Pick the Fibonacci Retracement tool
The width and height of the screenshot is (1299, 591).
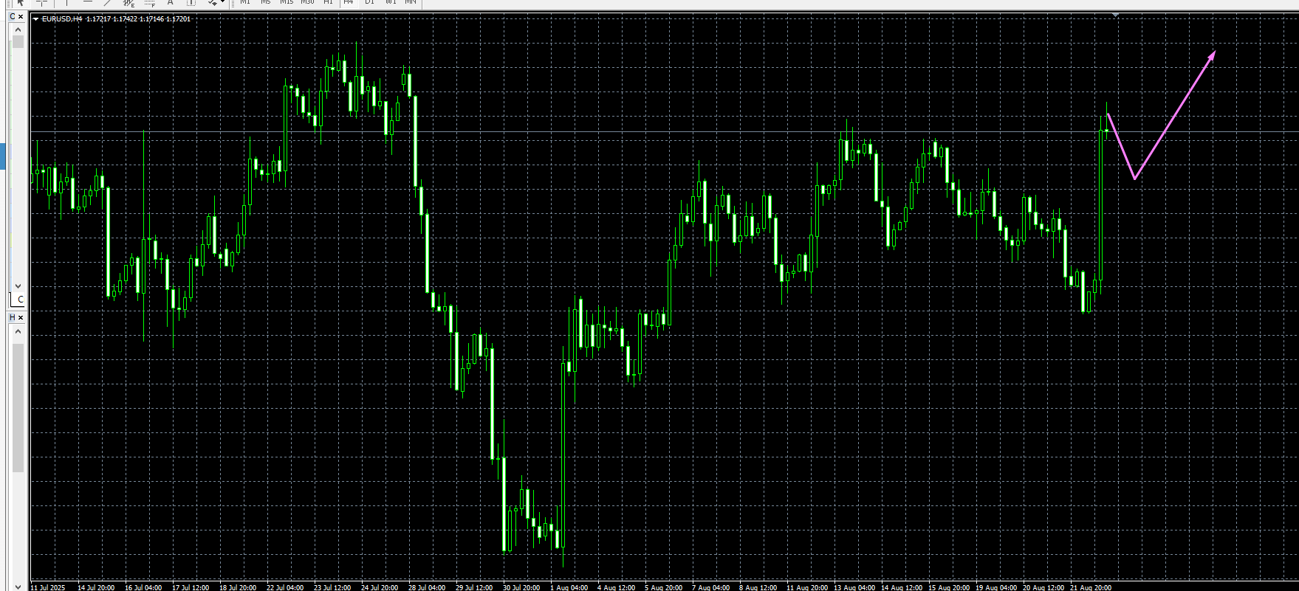tap(150, 2)
